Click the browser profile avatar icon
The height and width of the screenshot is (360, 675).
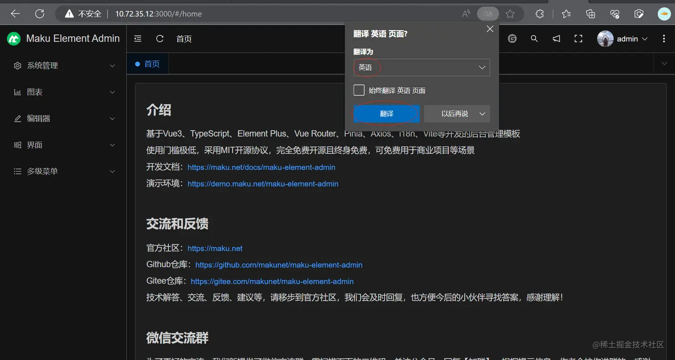click(664, 14)
